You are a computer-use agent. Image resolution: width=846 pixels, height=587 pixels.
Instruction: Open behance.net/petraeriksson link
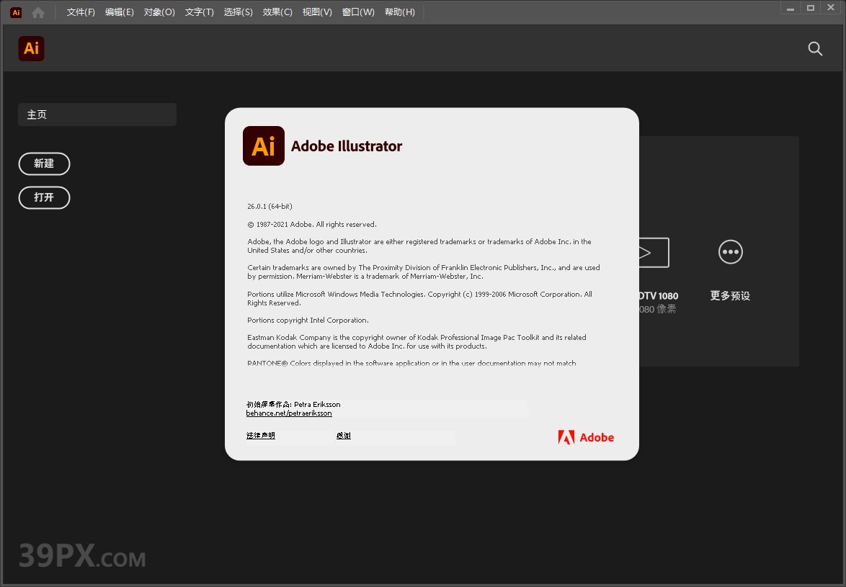pyautogui.click(x=289, y=413)
